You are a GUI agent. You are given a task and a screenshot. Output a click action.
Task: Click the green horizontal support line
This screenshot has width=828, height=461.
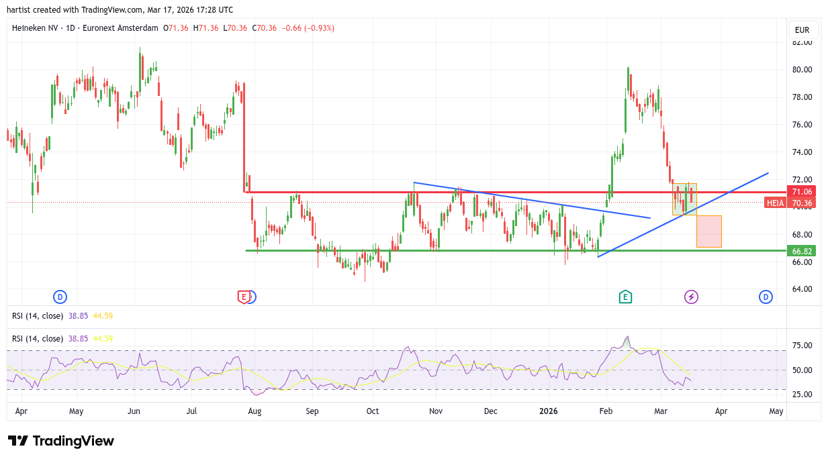(x=470, y=250)
